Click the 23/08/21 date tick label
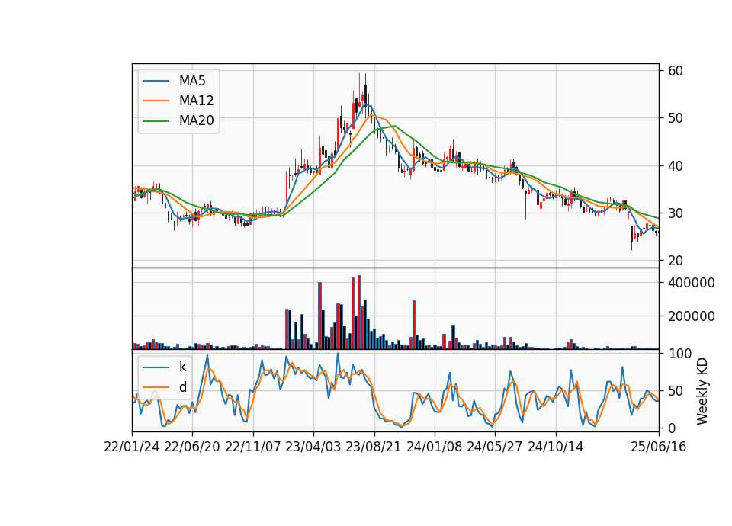Screen dimensions: 732x526 coord(374,447)
